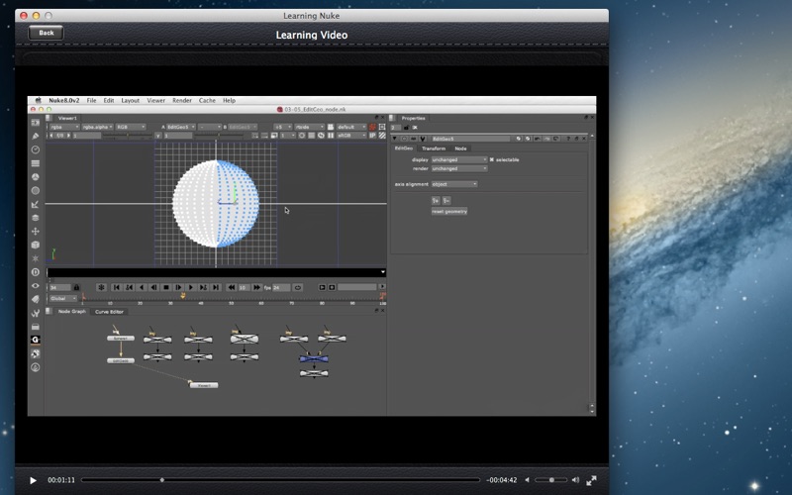This screenshot has height=495, width=792.
Task: Open the Metadata tag toolbar icon
Action: 36,299
